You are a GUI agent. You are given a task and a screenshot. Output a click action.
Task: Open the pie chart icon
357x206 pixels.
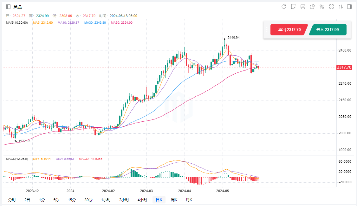click(x=312, y=7)
